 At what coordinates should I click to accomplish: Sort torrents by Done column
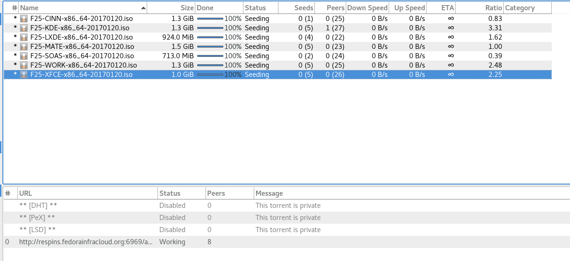[219, 8]
